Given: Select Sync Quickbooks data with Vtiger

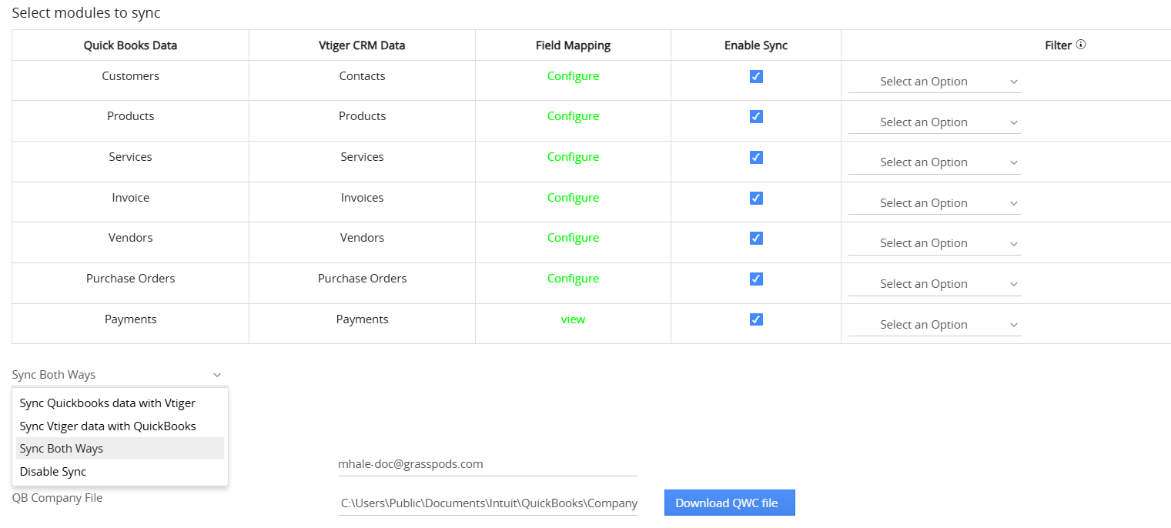Looking at the screenshot, I should point(120,403).
